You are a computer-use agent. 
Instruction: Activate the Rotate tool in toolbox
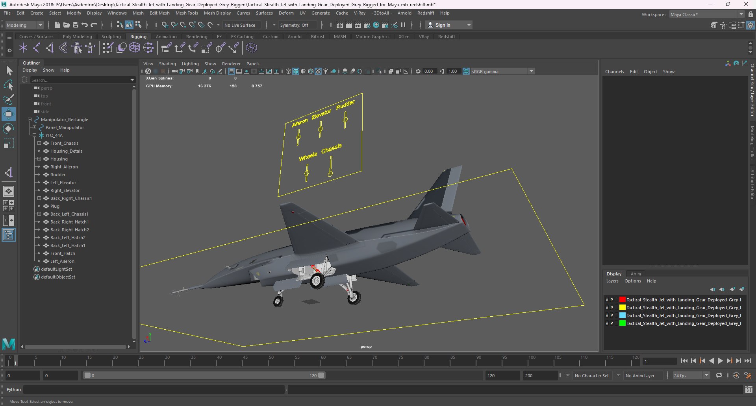click(9, 129)
